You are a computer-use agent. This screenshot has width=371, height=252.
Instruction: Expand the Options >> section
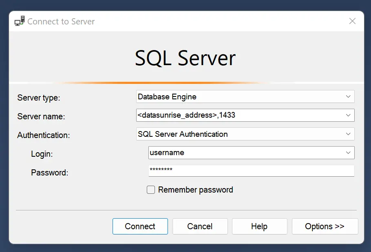point(325,226)
